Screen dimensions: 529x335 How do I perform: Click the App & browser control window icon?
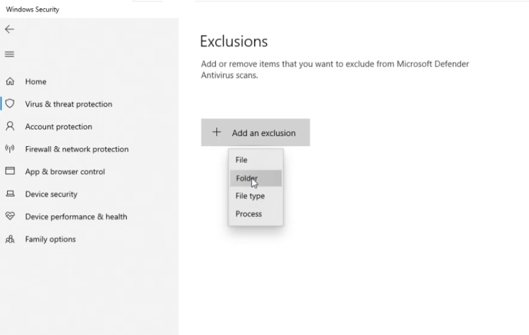point(10,171)
